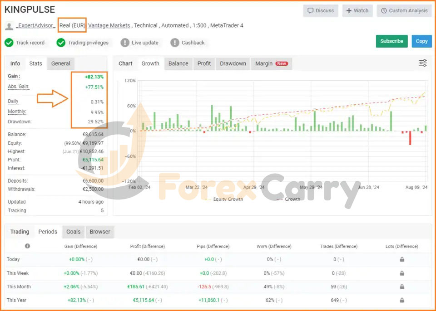Screen dimensions: 436x311
Task: Click the Abs. Gain label
Action: point(18,86)
